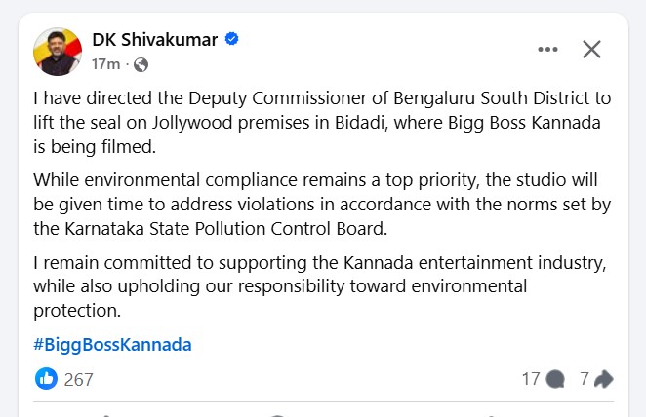
Task: Open the DK Shivakumar profile name link
Action: point(156,40)
